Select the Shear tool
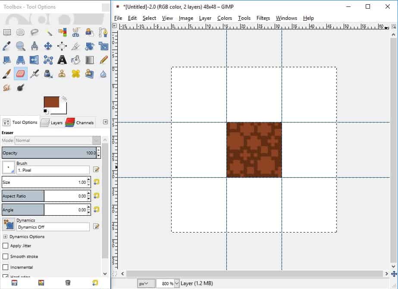 [x=7, y=60]
